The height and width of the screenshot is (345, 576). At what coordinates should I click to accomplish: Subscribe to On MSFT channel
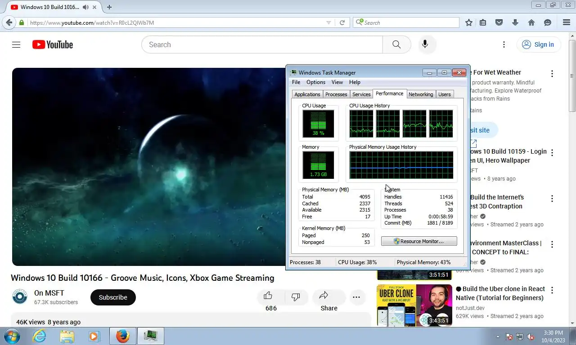coord(113,297)
